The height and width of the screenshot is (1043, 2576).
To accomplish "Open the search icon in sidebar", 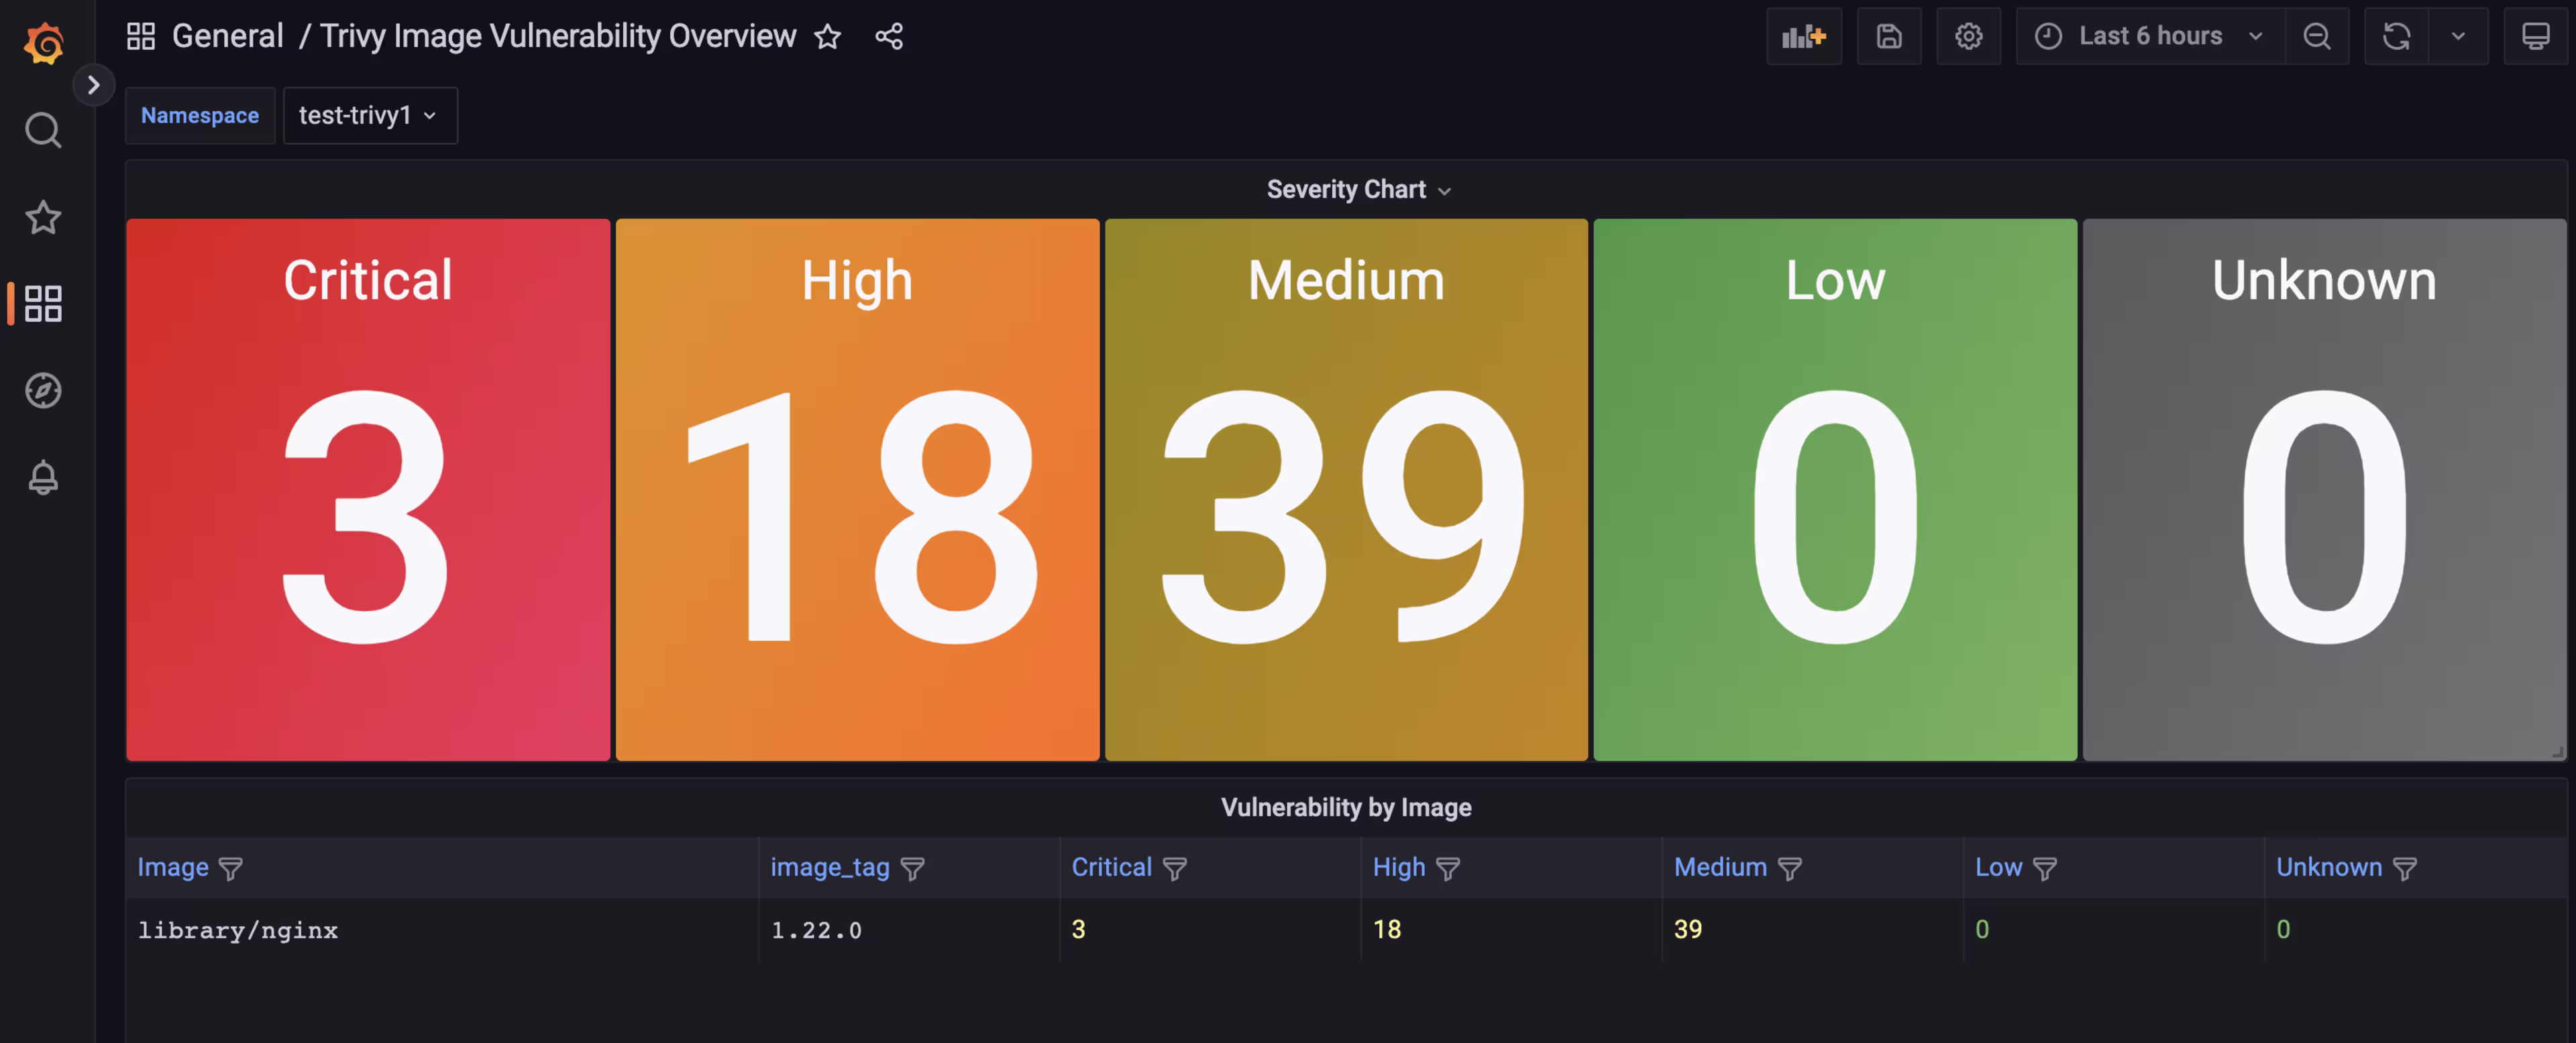I will pyautogui.click(x=43, y=130).
